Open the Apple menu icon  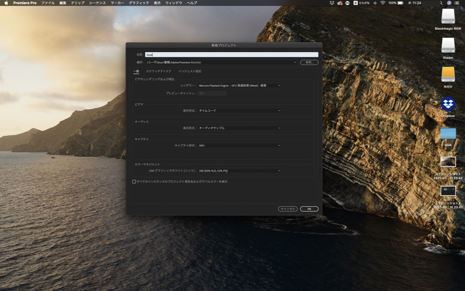coord(6,3)
